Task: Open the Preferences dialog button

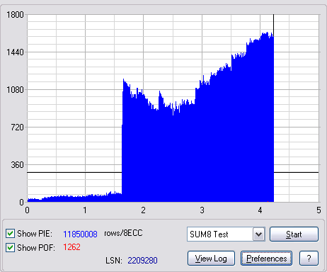Action: click(x=266, y=259)
